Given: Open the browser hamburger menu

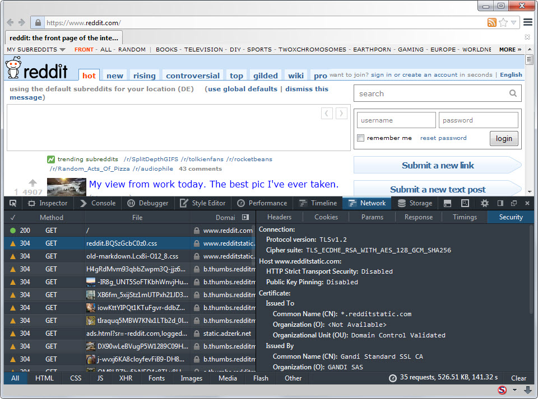Looking at the screenshot, I should tap(528, 22).
